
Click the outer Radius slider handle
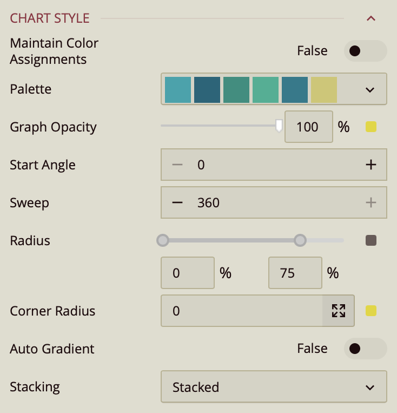[300, 240]
